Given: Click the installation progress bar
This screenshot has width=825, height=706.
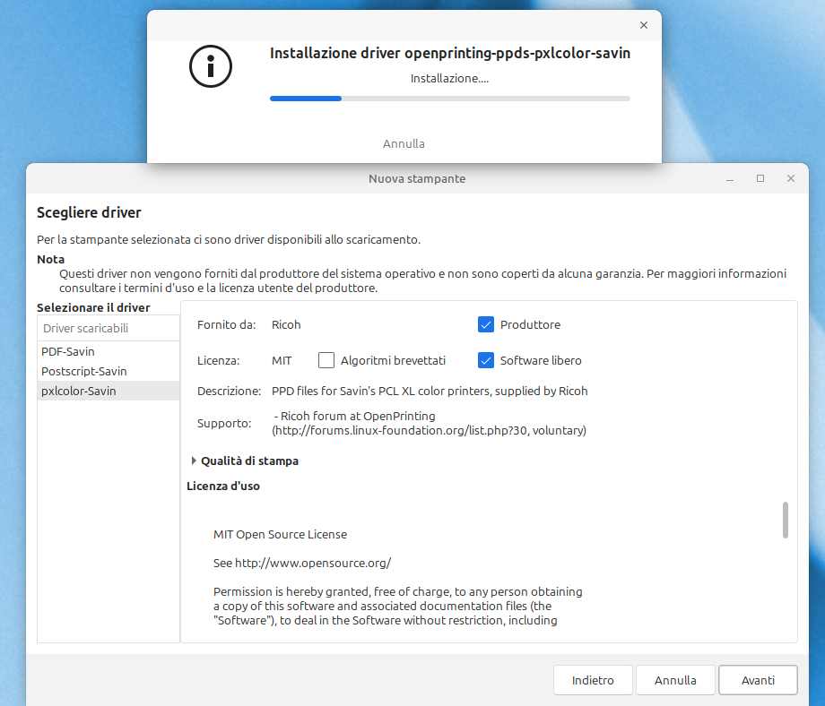Looking at the screenshot, I should coord(450,99).
